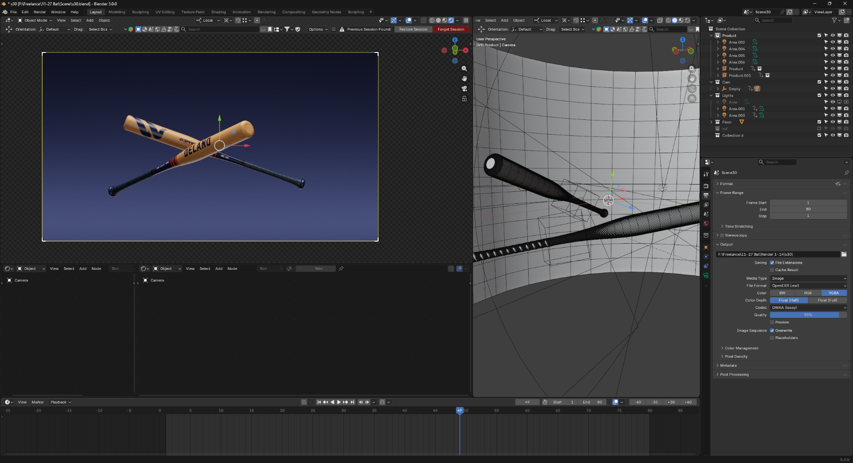853x463 pixels.
Task: Enable Stereoscopy checkbox
Action: point(722,235)
